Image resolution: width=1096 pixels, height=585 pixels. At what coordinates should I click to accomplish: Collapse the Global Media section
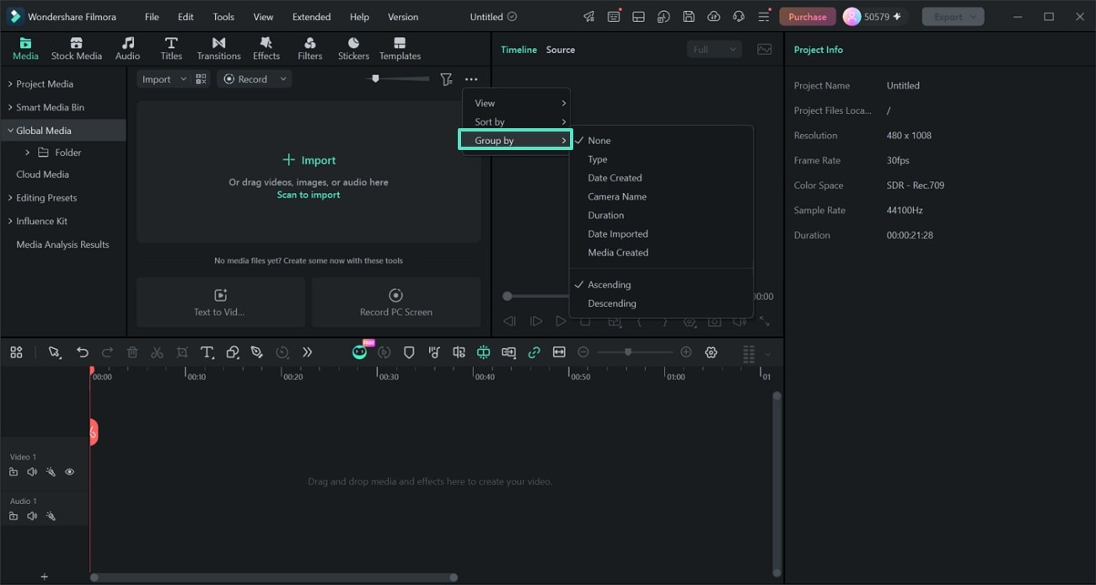click(10, 131)
